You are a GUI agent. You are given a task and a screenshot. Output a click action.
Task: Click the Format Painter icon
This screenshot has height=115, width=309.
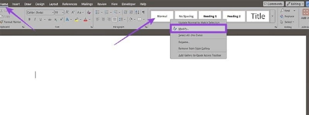point(2,22)
